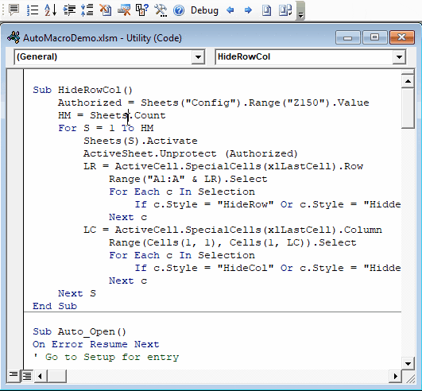Click the single page document icon
Image resolution: width=422 pixels, height=391 pixels.
click(x=266, y=10)
